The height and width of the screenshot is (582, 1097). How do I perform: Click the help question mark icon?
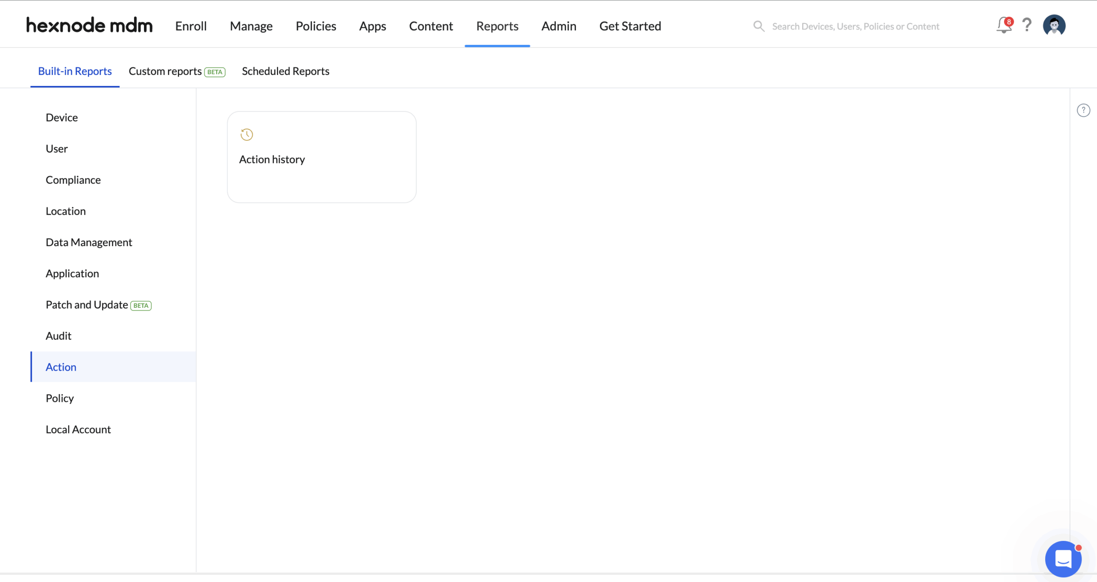point(1027,26)
